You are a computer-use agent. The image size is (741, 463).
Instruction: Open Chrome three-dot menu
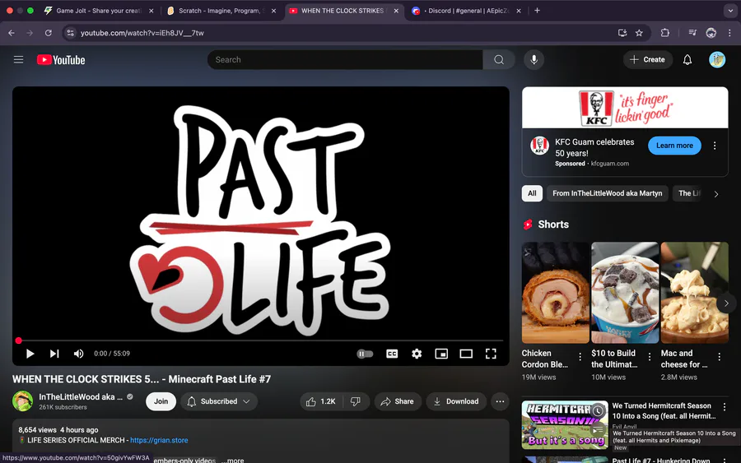pos(729,33)
